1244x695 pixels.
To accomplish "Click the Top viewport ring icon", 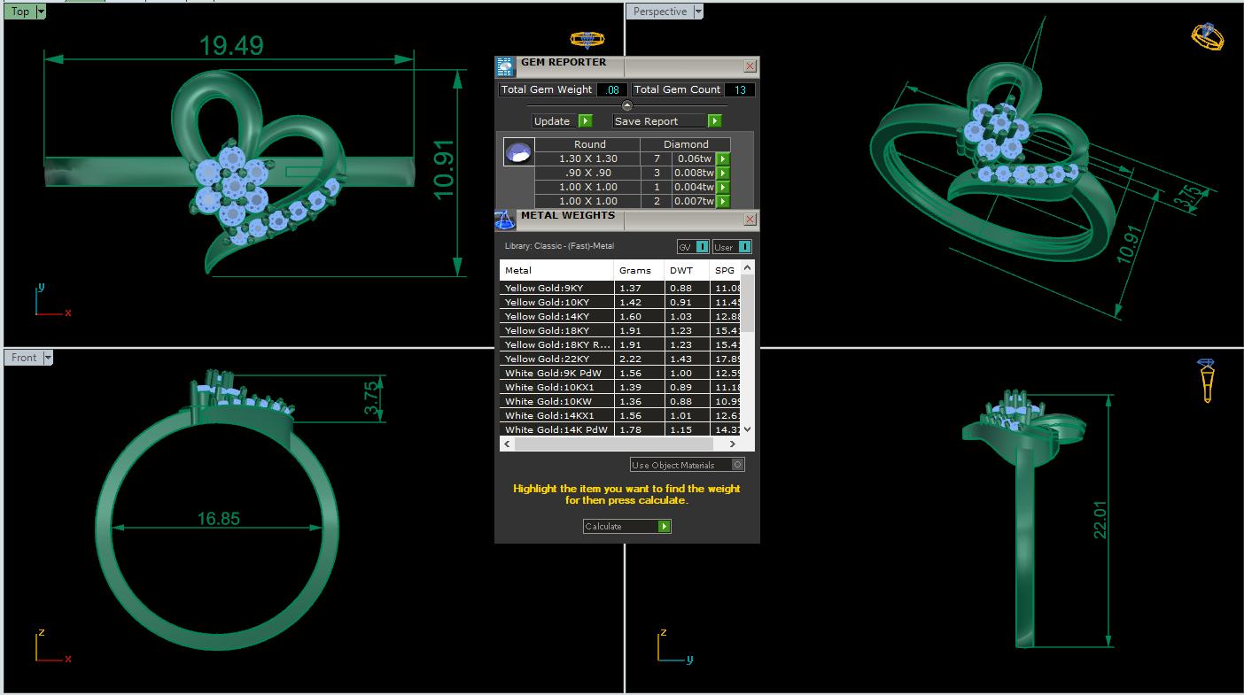I will coord(587,40).
